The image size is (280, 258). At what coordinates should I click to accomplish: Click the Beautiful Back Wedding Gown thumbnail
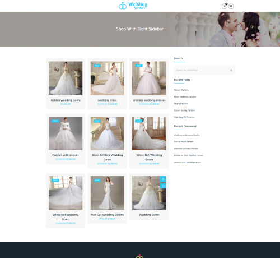tap(108, 133)
